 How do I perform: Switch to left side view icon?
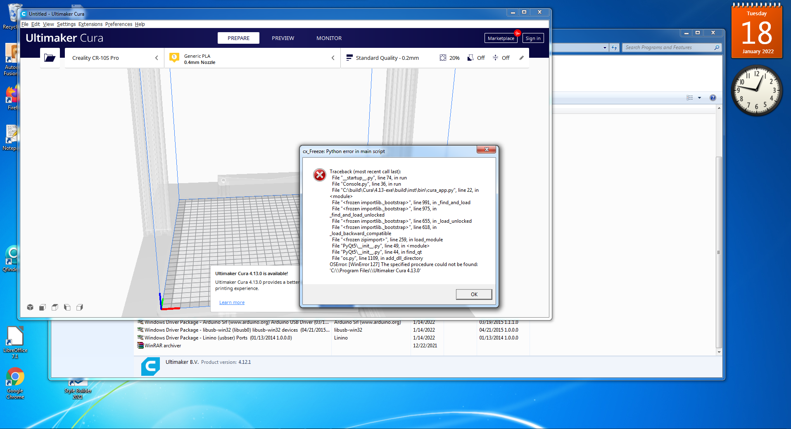[67, 307]
